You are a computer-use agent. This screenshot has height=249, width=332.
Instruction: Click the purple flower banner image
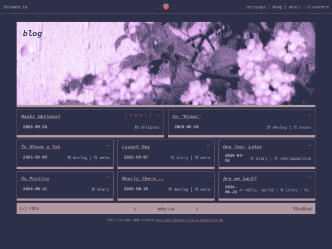point(166,63)
